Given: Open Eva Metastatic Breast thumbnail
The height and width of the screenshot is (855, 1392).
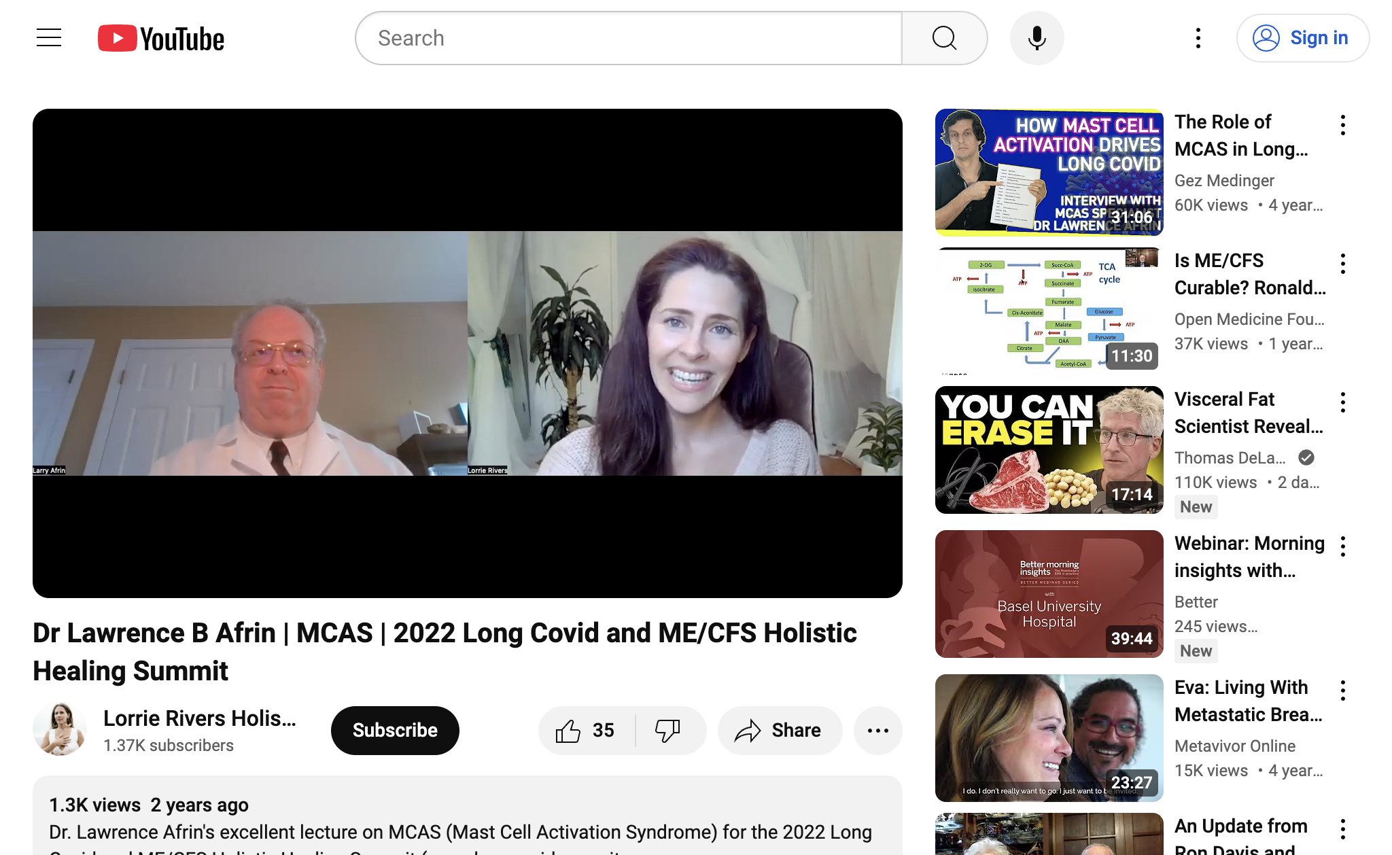Looking at the screenshot, I should pos(1049,738).
